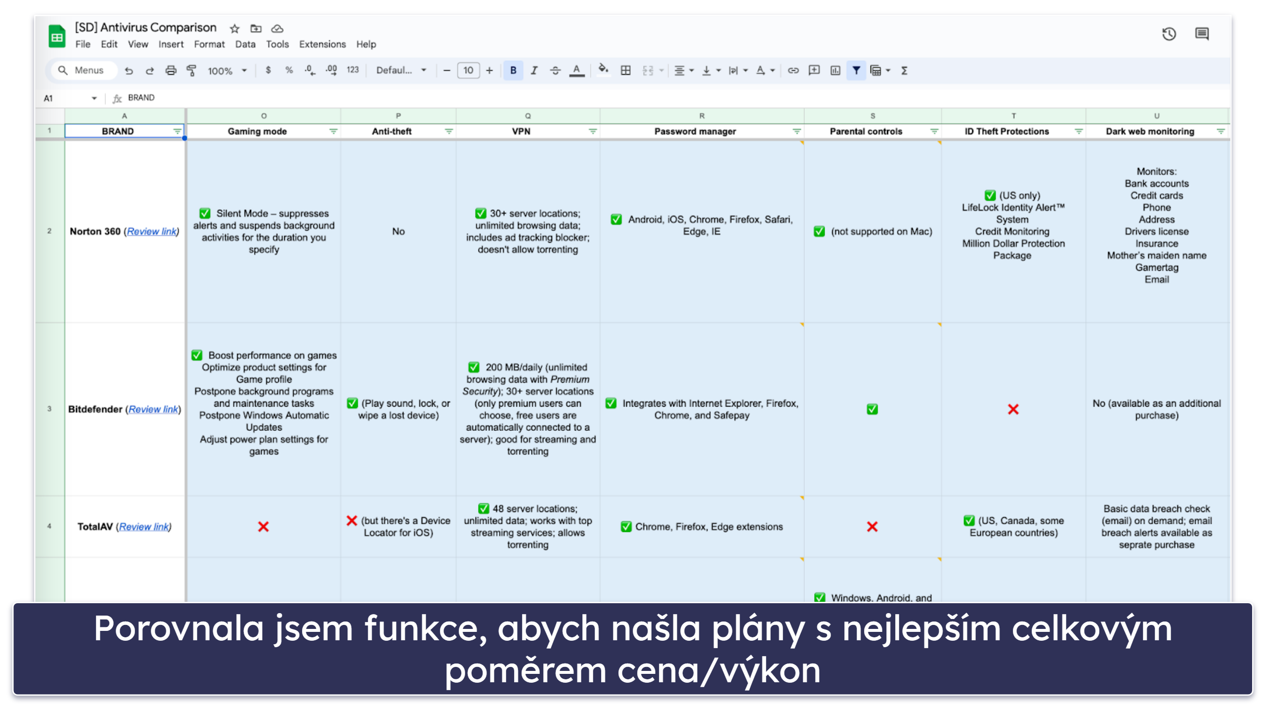Apply italic formatting
Image resolution: width=1265 pixels, height=704 pixels.
click(x=534, y=71)
